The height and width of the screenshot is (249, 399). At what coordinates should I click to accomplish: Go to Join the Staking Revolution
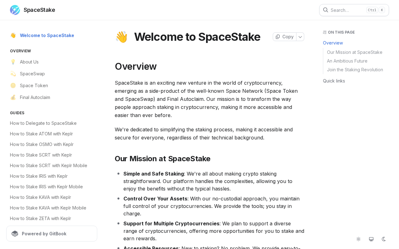pyautogui.click(x=355, y=70)
